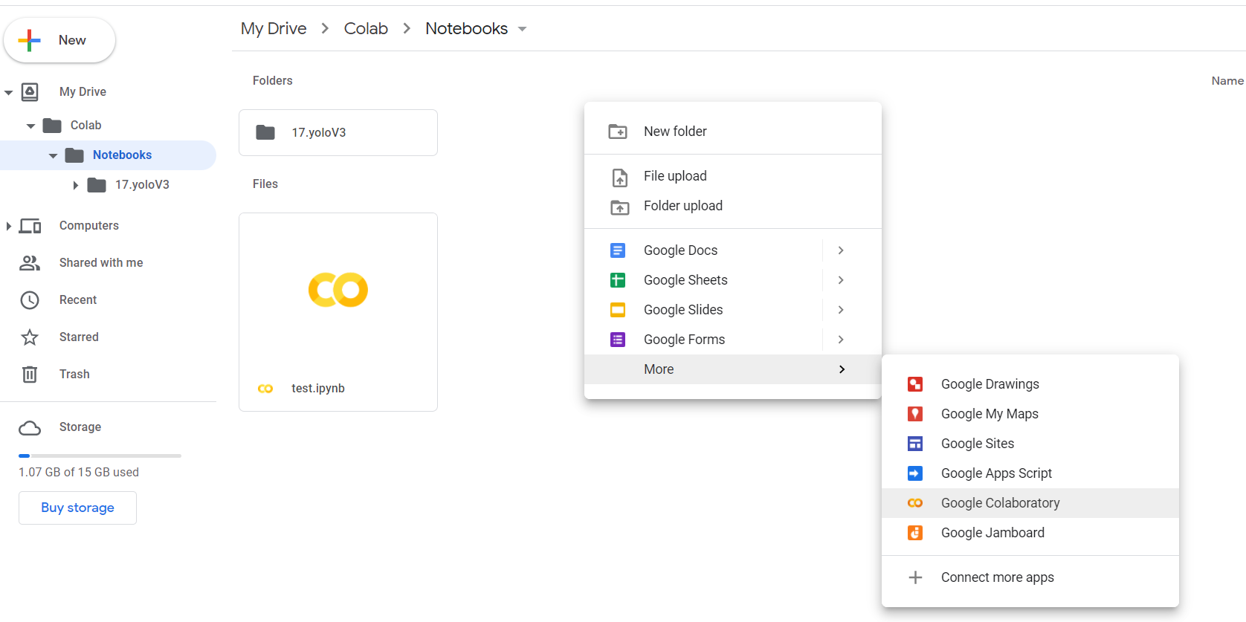Click the yellow Google Slides icon
Screen dimensions: 1246x622
point(618,310)
